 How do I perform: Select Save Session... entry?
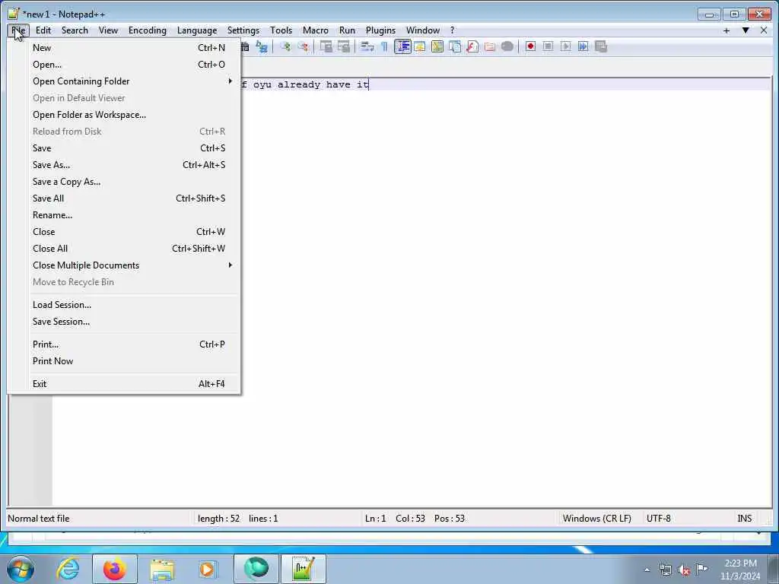(x=124, y=322)
